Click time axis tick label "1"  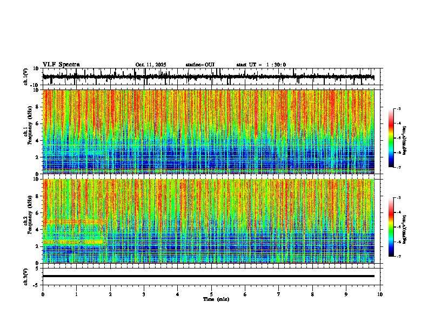(x=76, y=294)
